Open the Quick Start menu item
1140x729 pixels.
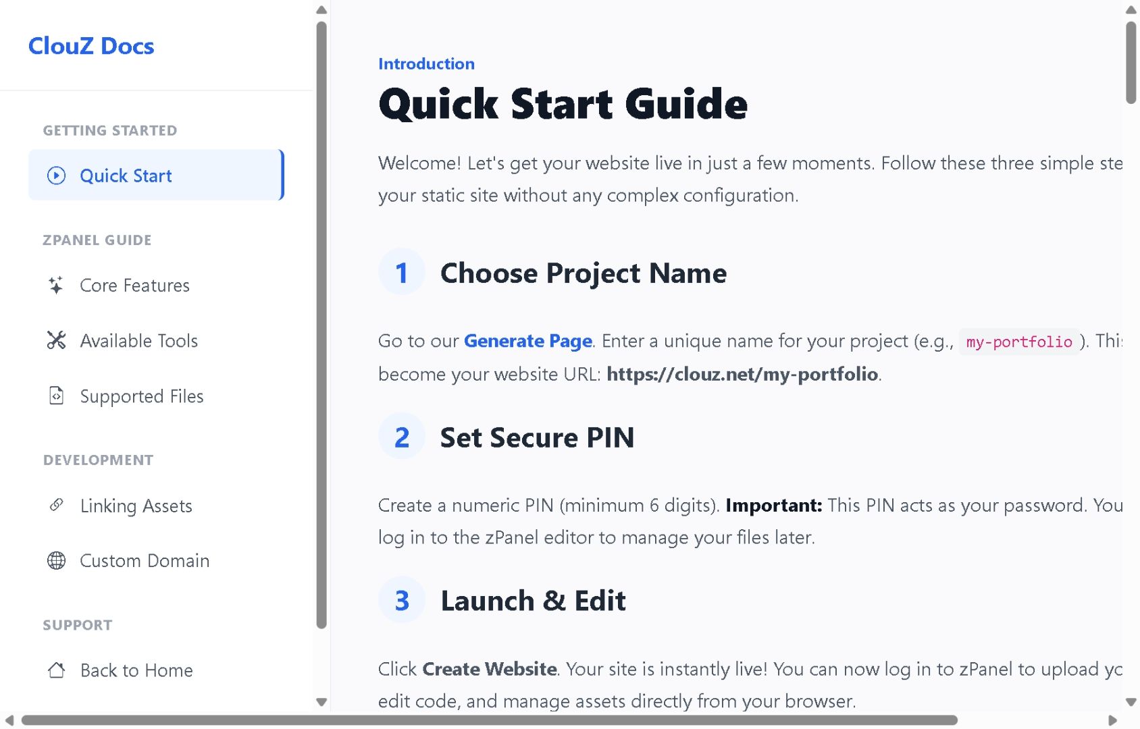pos(126,176)
